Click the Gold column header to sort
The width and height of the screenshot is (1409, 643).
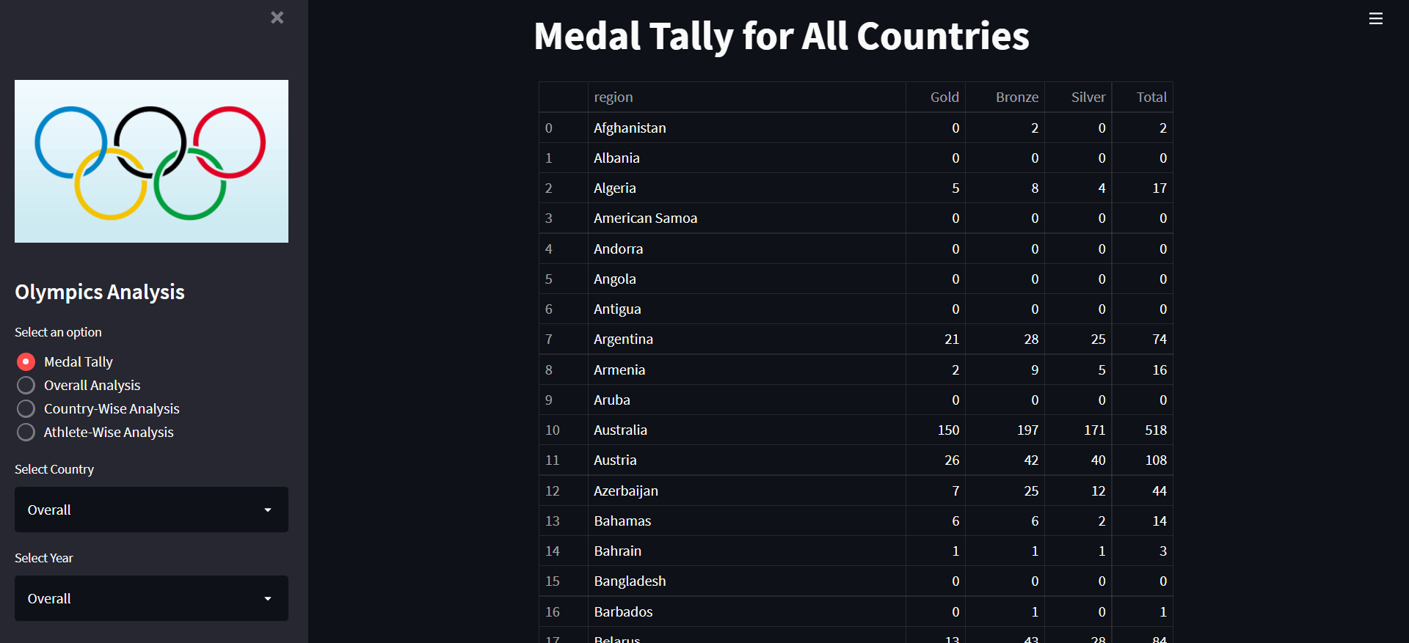pyautogui.click(x=944, y=97)
